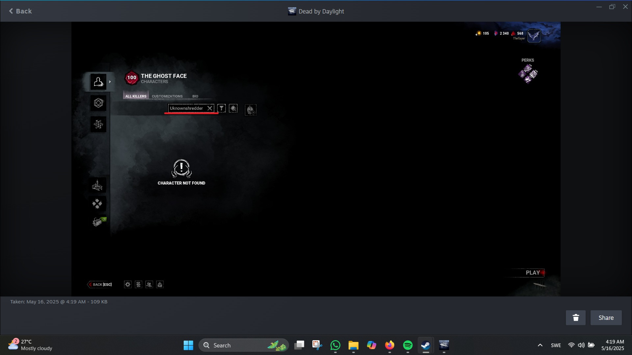
Task: Click the skull preview play icon
Action: (x=250, y=110)
